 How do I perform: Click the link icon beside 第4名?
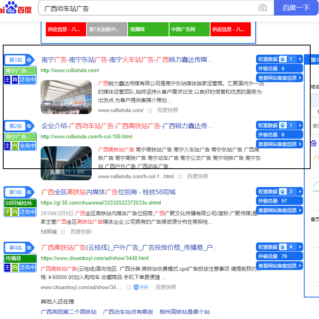click(x=29, y=248)
